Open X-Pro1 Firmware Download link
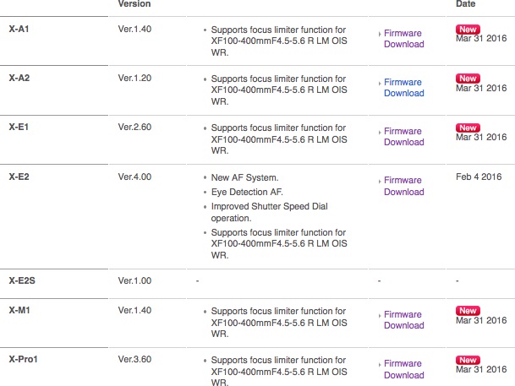The image size is (515, 386). tap(404, 369)
